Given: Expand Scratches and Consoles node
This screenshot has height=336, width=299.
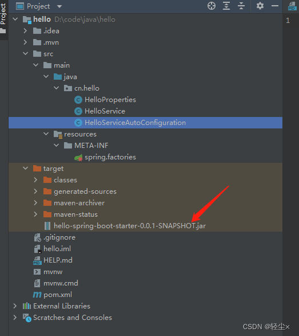Looking at the screenshot, I should point(15,317).
